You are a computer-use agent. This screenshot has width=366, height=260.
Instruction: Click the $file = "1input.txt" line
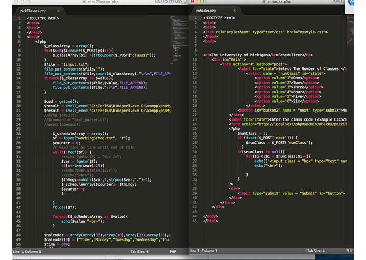point(66,65)
